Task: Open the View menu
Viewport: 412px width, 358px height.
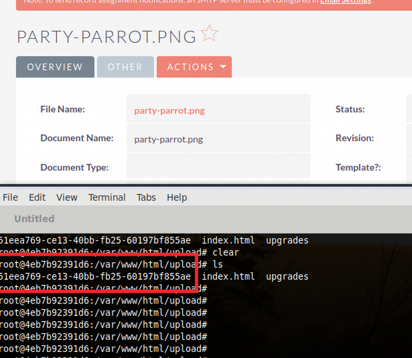Action: 67,197
